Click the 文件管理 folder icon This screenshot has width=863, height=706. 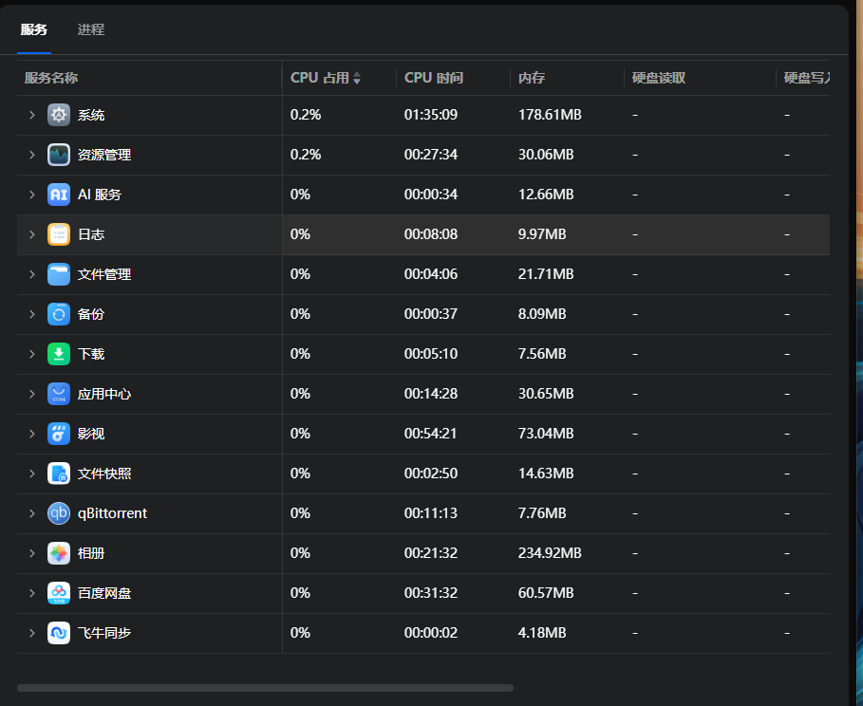[58, 273]
